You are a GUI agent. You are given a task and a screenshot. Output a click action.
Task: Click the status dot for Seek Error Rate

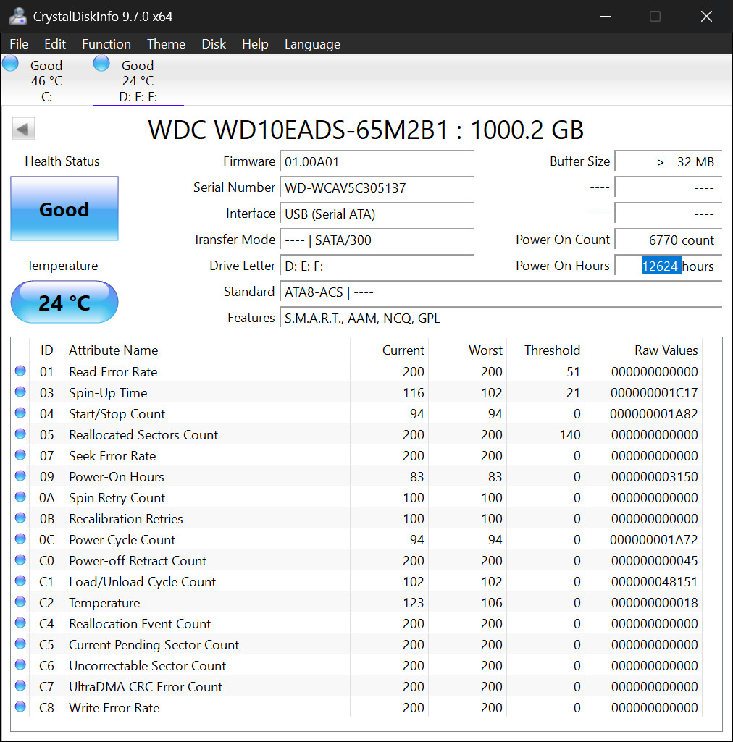[x=20, y=455]
